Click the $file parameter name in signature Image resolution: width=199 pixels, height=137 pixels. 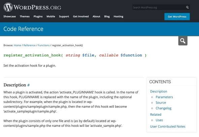click(88, 55)
